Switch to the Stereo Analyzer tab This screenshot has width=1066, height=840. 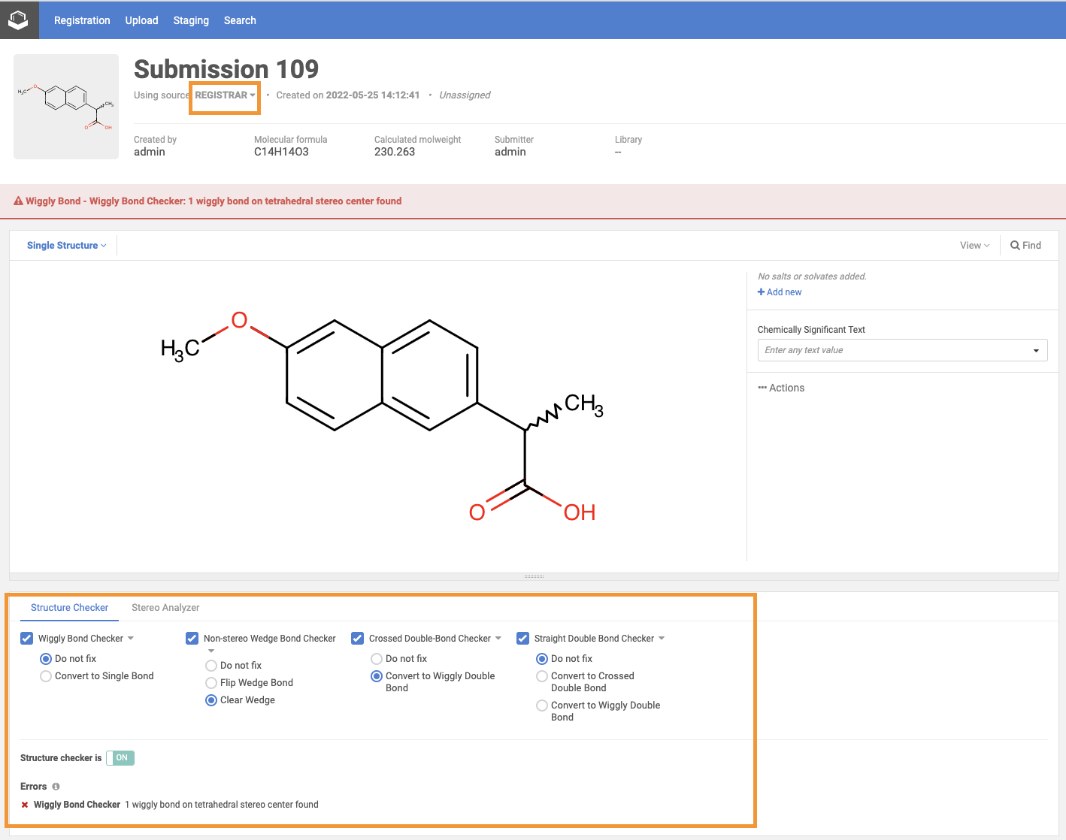(165, 608)
